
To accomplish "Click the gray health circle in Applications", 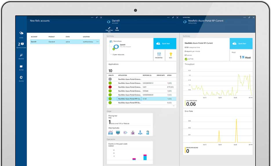I will point(110,79).
